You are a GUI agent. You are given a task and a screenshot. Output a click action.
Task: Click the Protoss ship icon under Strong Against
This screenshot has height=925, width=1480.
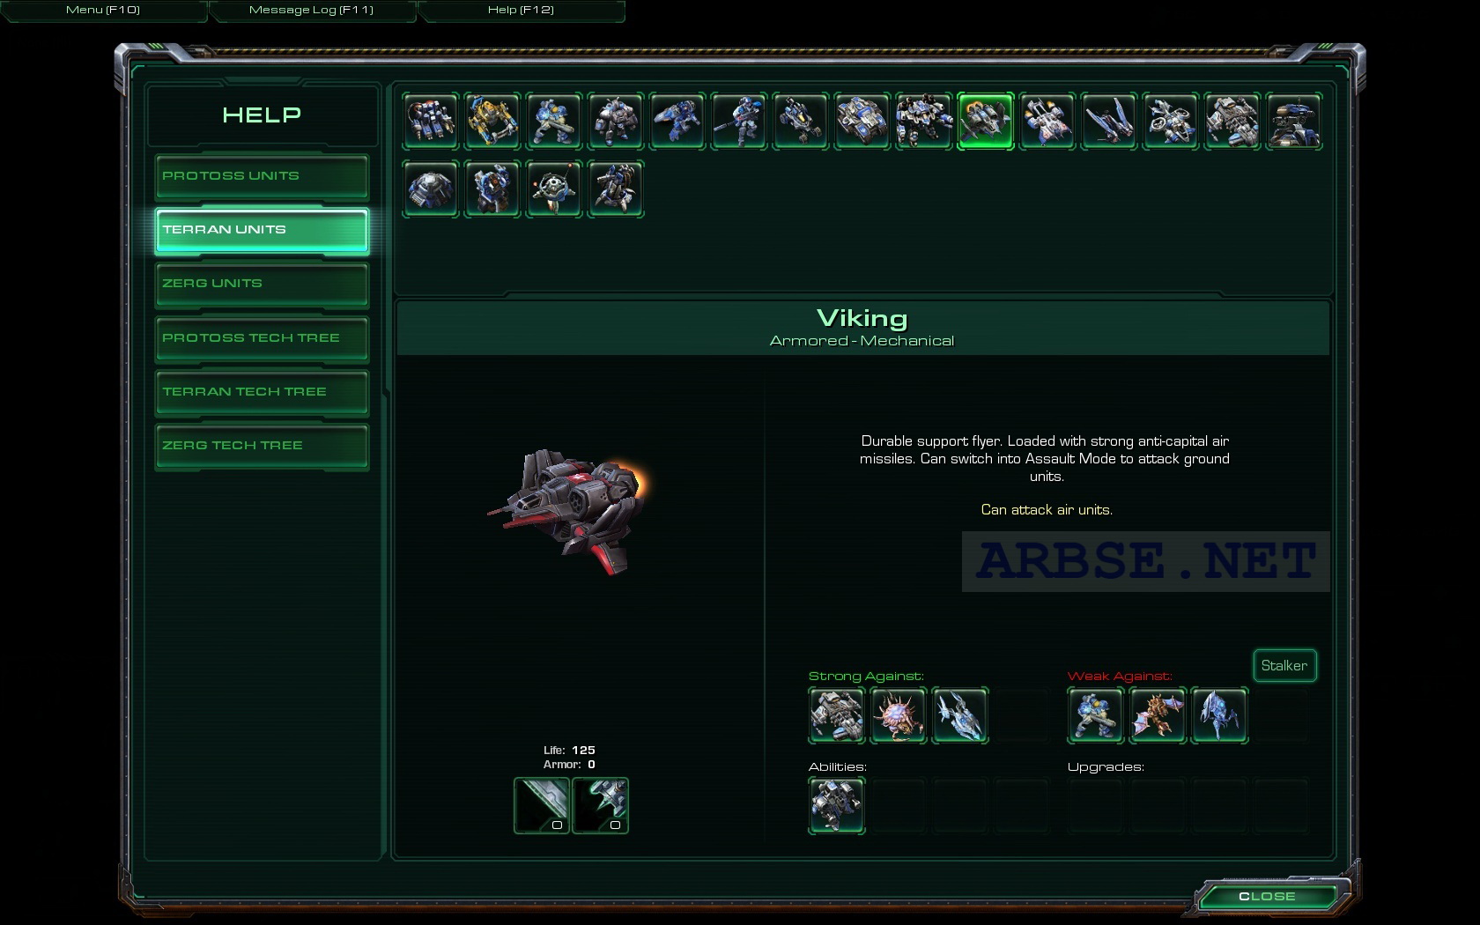coord(960,715)
